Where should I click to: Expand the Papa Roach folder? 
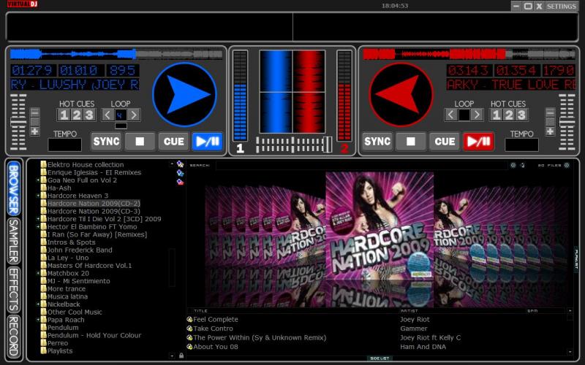[x=38, y=320]
